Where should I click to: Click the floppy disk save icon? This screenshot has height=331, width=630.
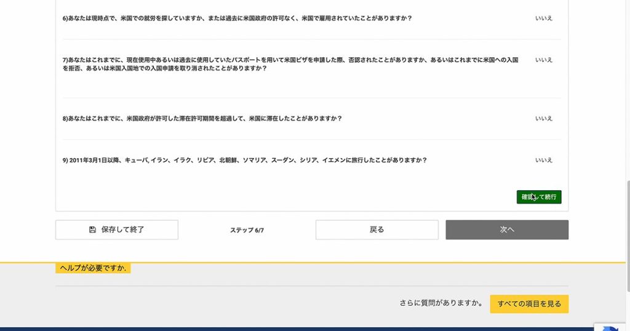point(92,229)
